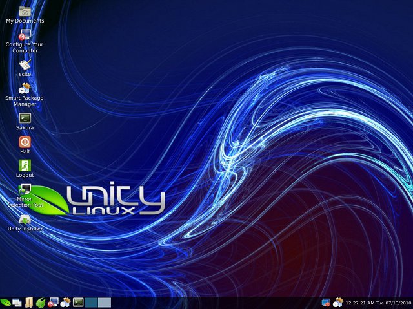Viewport: 413px width, 309px height.
Task: Launch package manager from panel launcher
Action: [x=65, y=303]
